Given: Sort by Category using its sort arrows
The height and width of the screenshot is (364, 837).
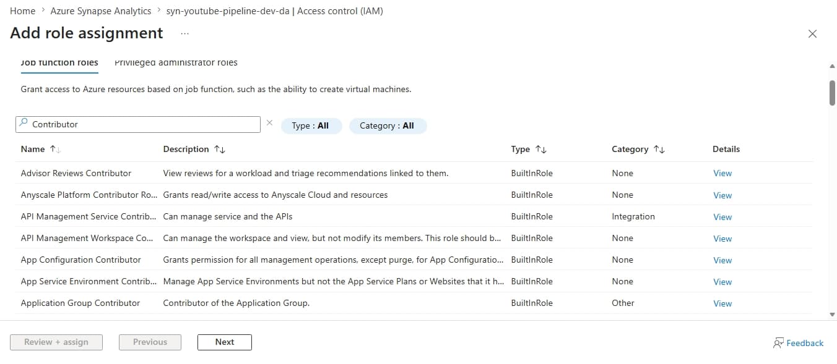Looking at the screenshot, I should [659, 149].
